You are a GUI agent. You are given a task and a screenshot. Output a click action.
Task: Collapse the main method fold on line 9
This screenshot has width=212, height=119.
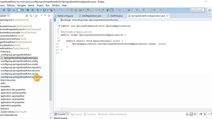[60, 41]
